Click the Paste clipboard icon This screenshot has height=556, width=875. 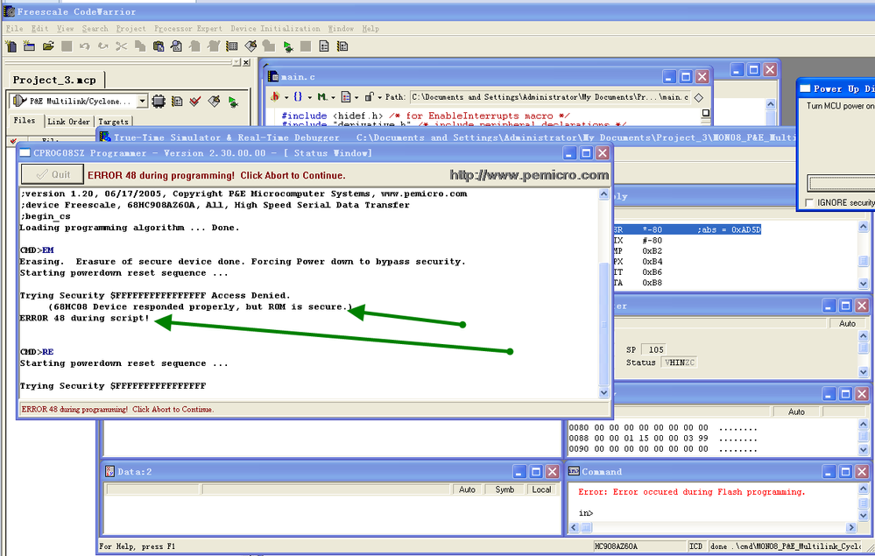coord(159,46)
